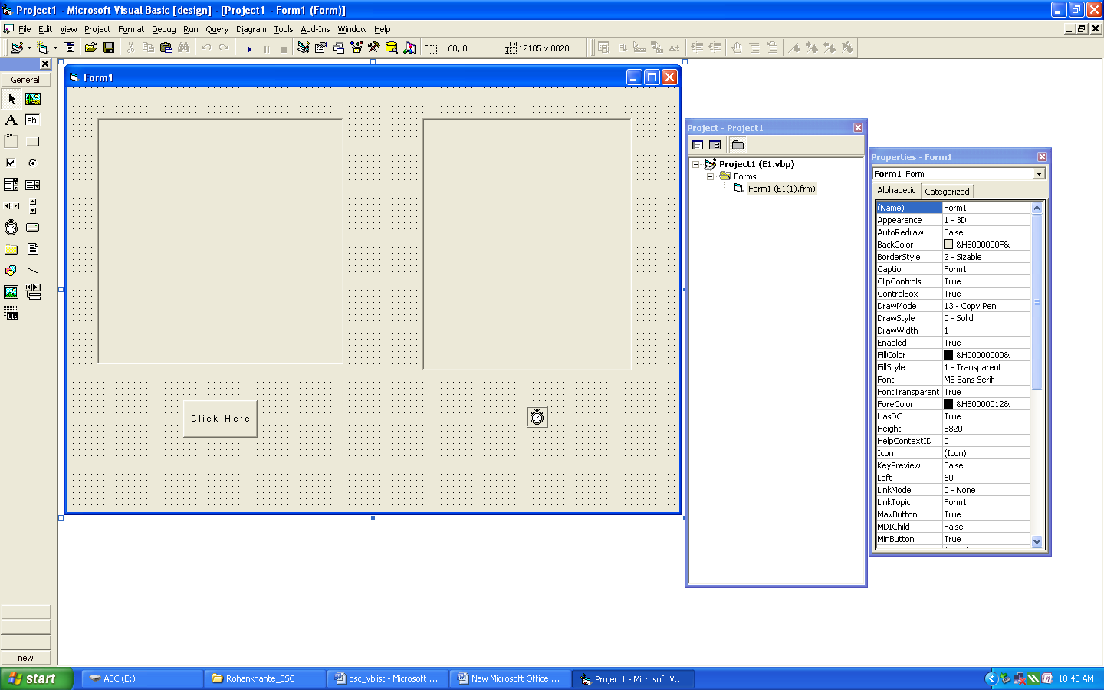Select the Image control tool
1104x690 pixels.
pos(11,292)
